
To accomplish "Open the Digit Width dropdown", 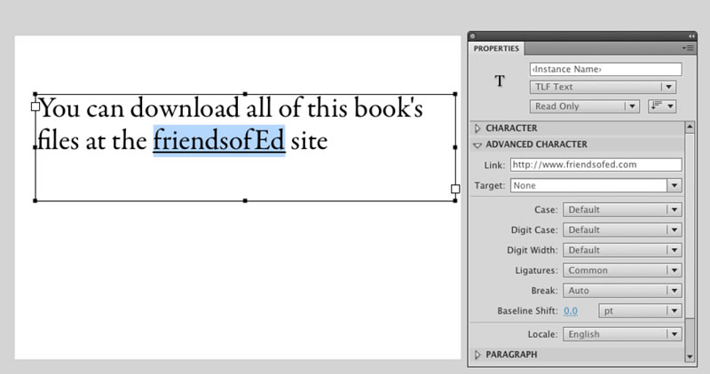I will [x=622, y=250].
